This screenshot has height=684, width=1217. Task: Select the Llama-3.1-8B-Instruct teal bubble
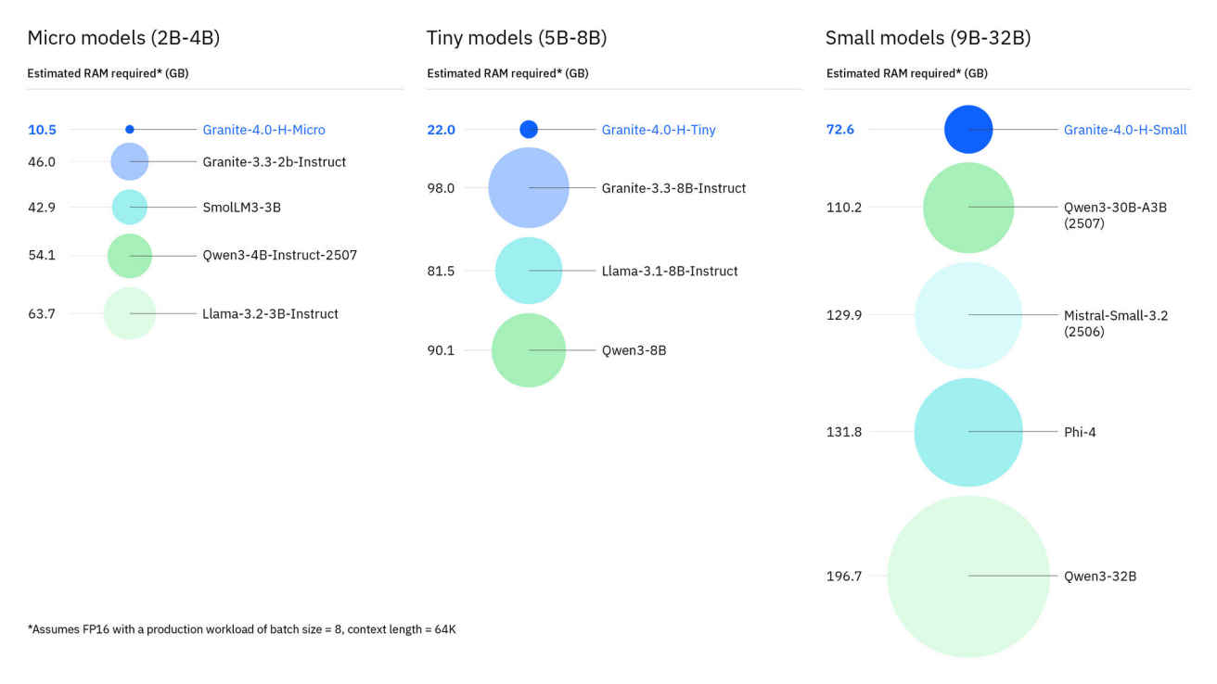529,271
